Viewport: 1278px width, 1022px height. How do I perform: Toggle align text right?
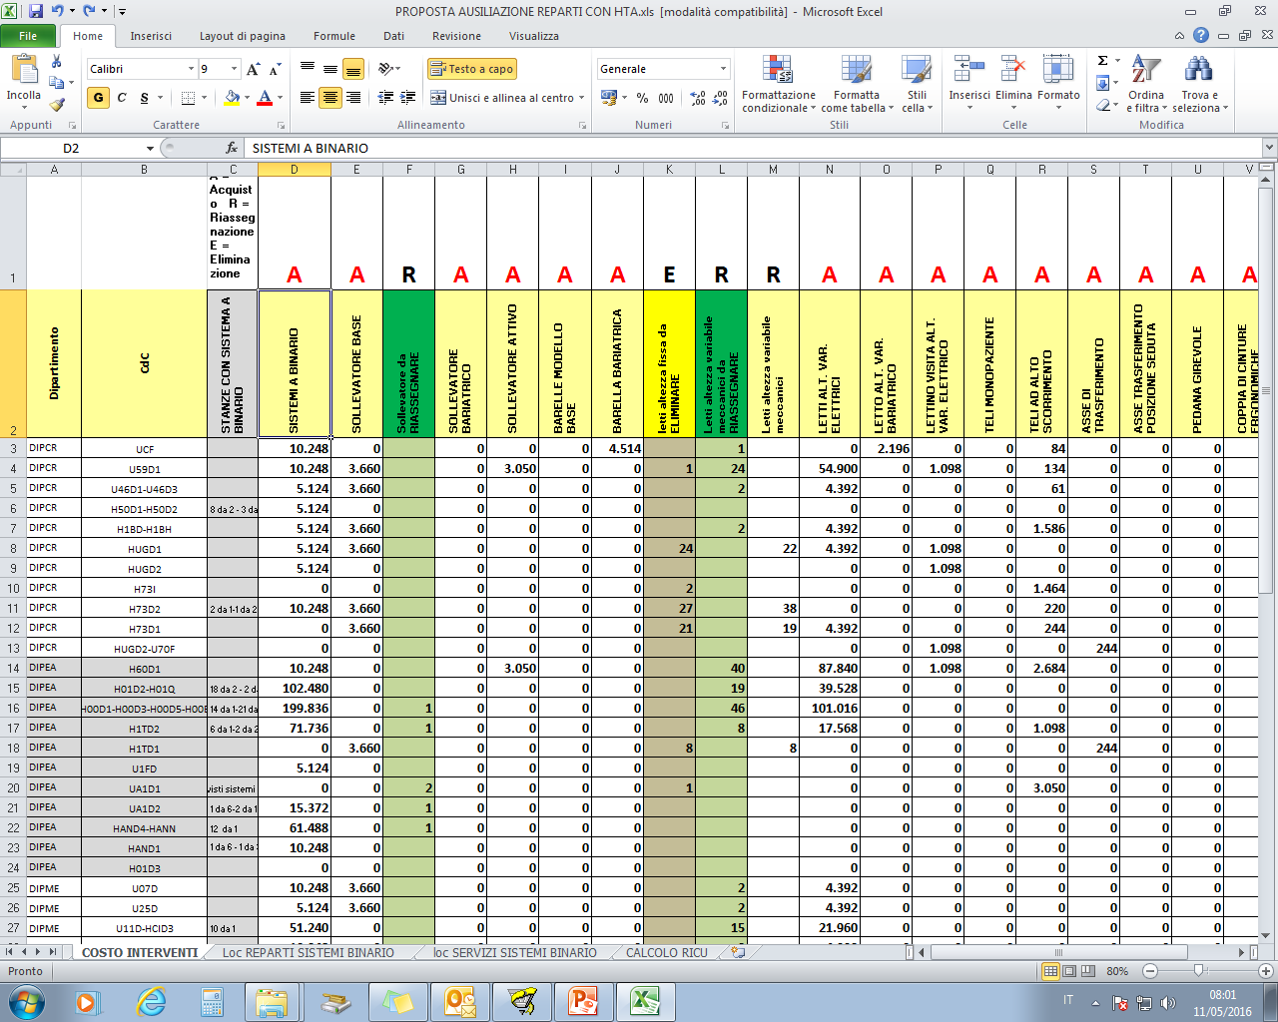[x=352, y=98]
